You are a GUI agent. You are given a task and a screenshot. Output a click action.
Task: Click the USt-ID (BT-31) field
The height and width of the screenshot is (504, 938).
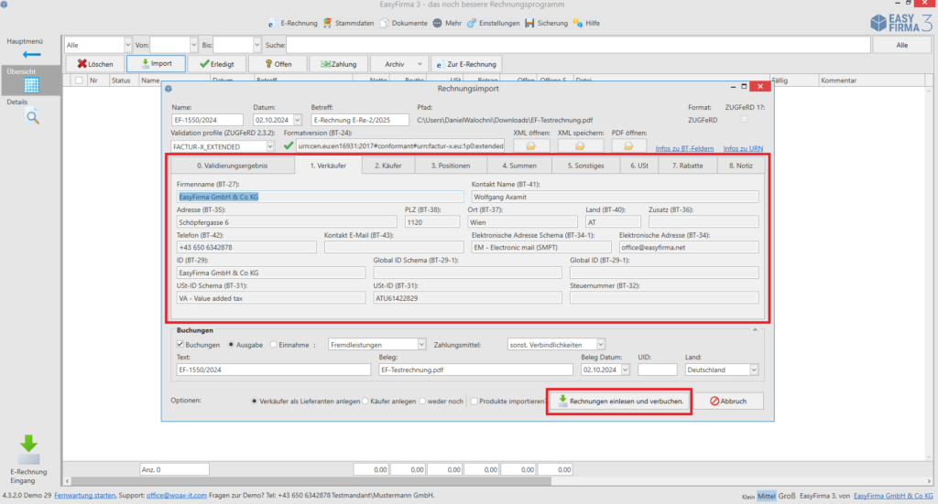(x=468, y=298)
